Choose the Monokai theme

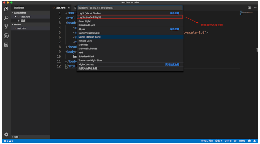click(130, 45)
